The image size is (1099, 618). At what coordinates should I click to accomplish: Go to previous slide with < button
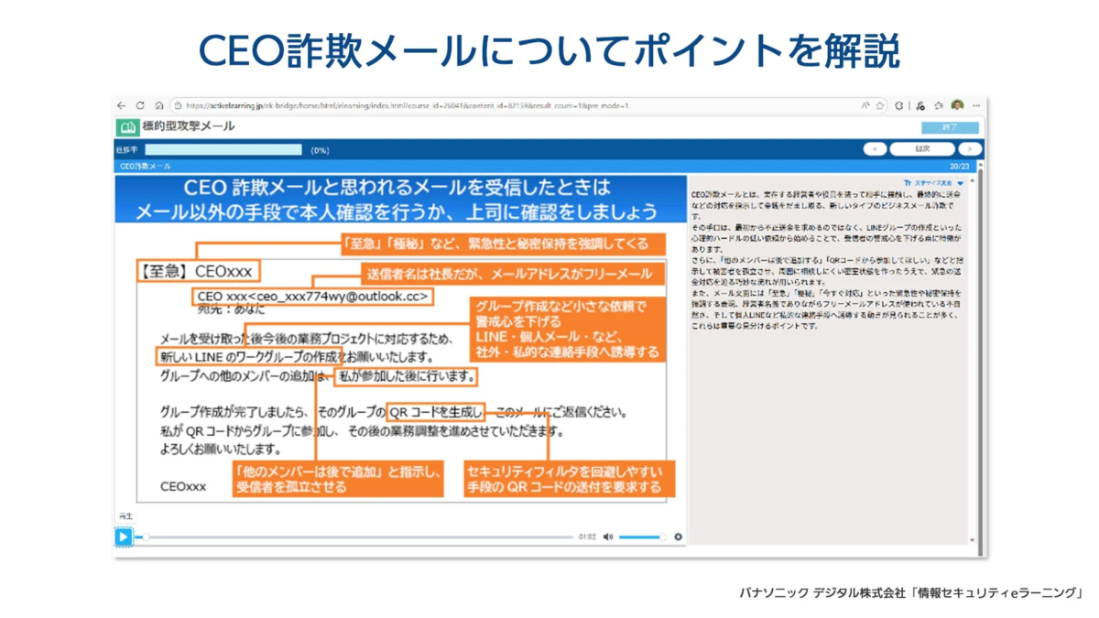pos(876,148)
